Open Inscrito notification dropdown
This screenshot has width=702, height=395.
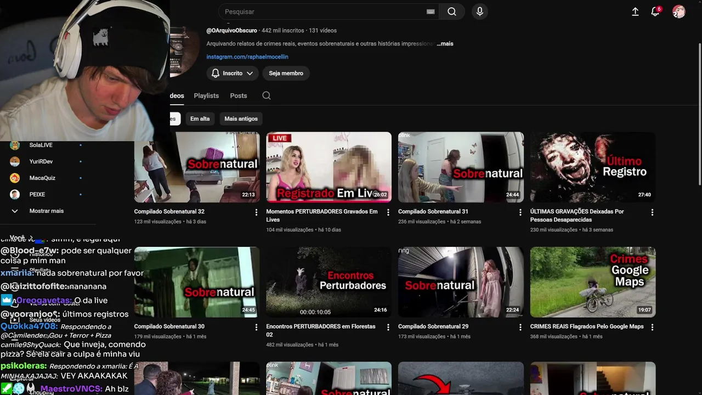click(233, 73)
